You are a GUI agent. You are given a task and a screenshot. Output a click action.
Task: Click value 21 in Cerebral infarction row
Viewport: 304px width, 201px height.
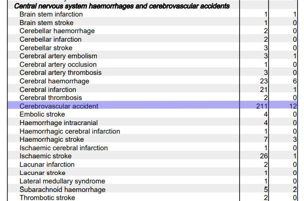[x=264, y=90]
